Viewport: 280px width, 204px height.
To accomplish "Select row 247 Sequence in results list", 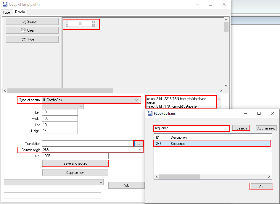I will [212, 144].
